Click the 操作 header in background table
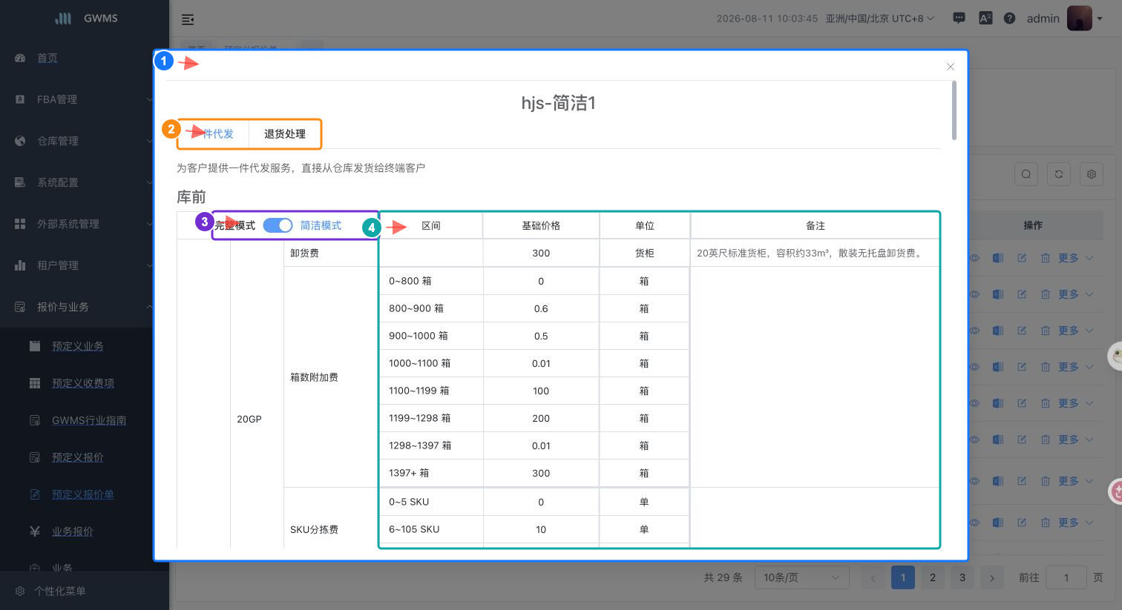 [1033, 225]
